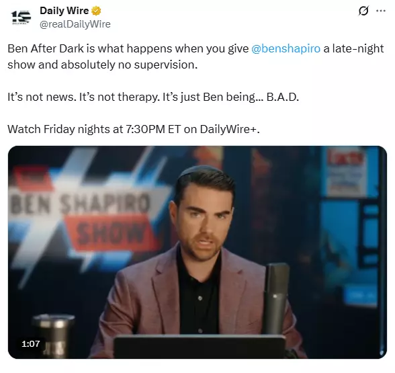Open the @realDailyWire handle link
Screen dimensions: 395x373
pos(75,24)
